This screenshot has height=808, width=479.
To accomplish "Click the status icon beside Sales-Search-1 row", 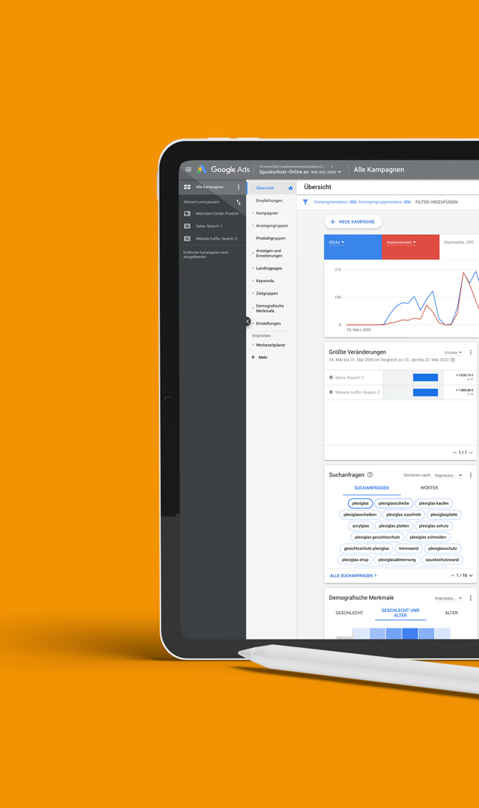I will (331, 377).
